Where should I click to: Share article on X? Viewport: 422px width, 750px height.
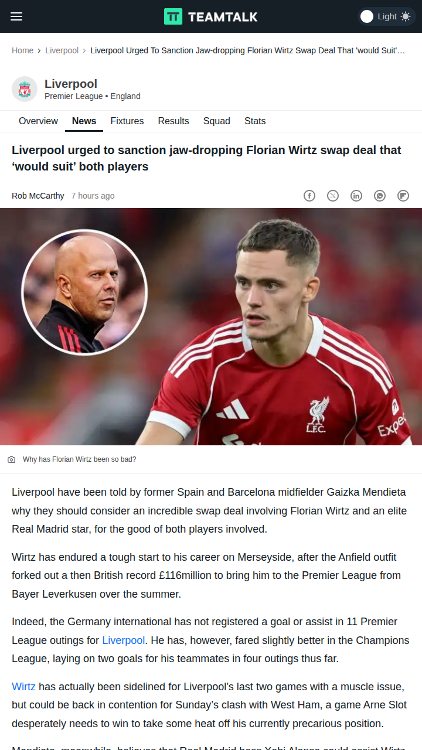click(x=333, y=196)
